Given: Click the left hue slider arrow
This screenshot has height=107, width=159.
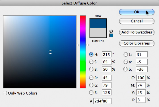Looking at the screenshot, I should 78,45.
